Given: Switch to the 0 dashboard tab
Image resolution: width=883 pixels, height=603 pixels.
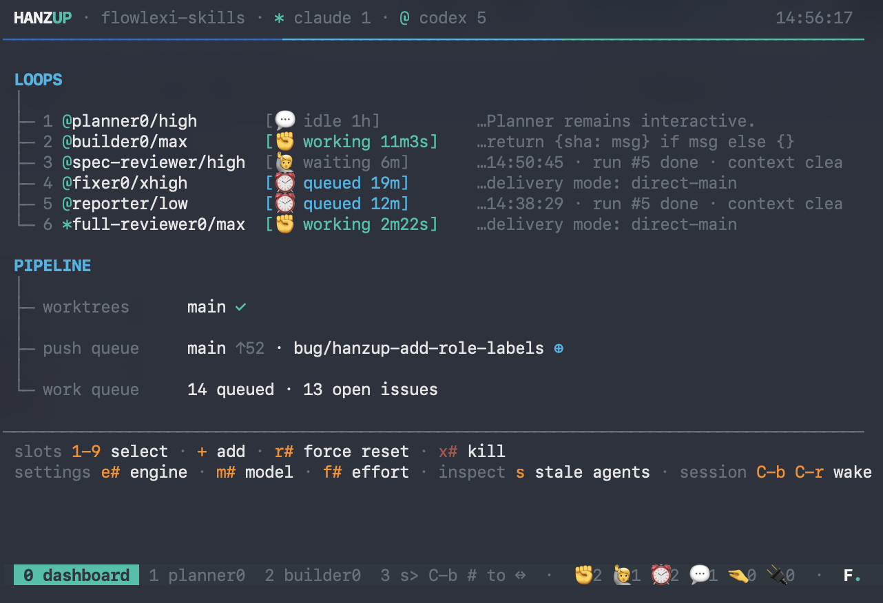Looking at the screenshot, I should 76,575.
